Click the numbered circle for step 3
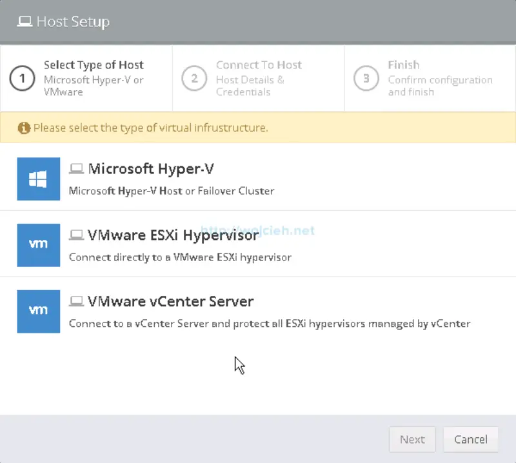 (366, 78)
